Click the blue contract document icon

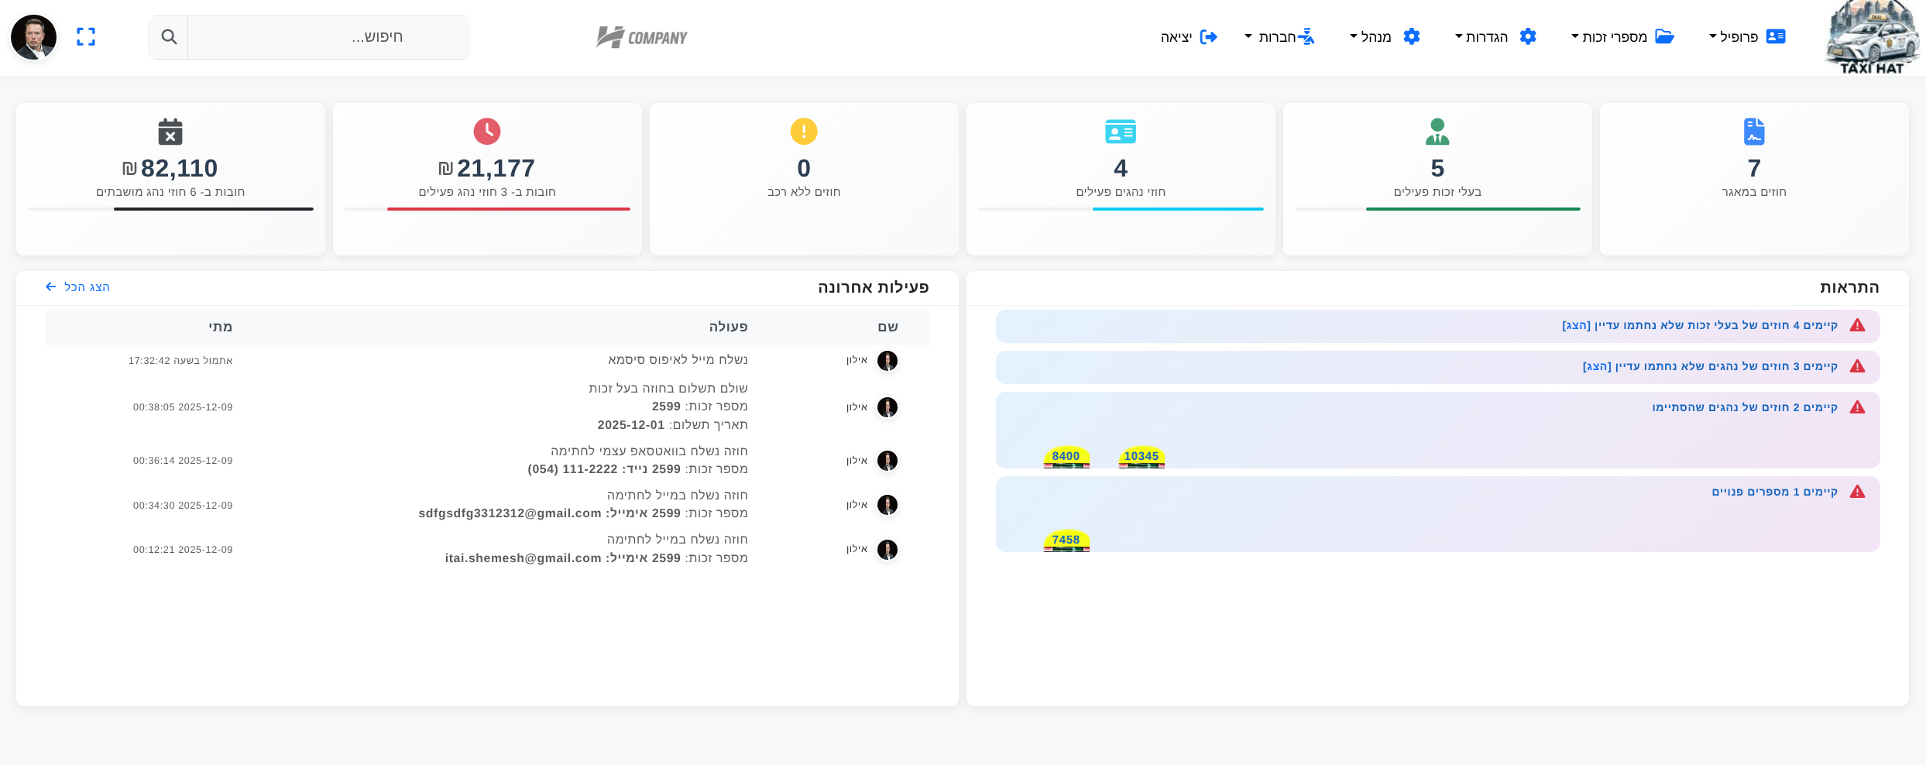1754,132
